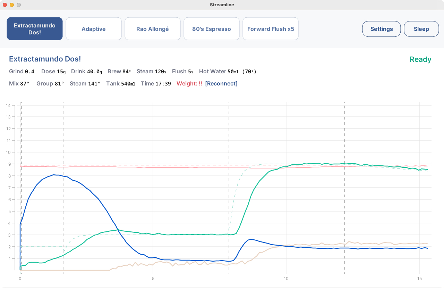Click the Hot Water 50ml (70°) setting
Viewport: 444px width, 288px height.
click(x=228, y=71)
